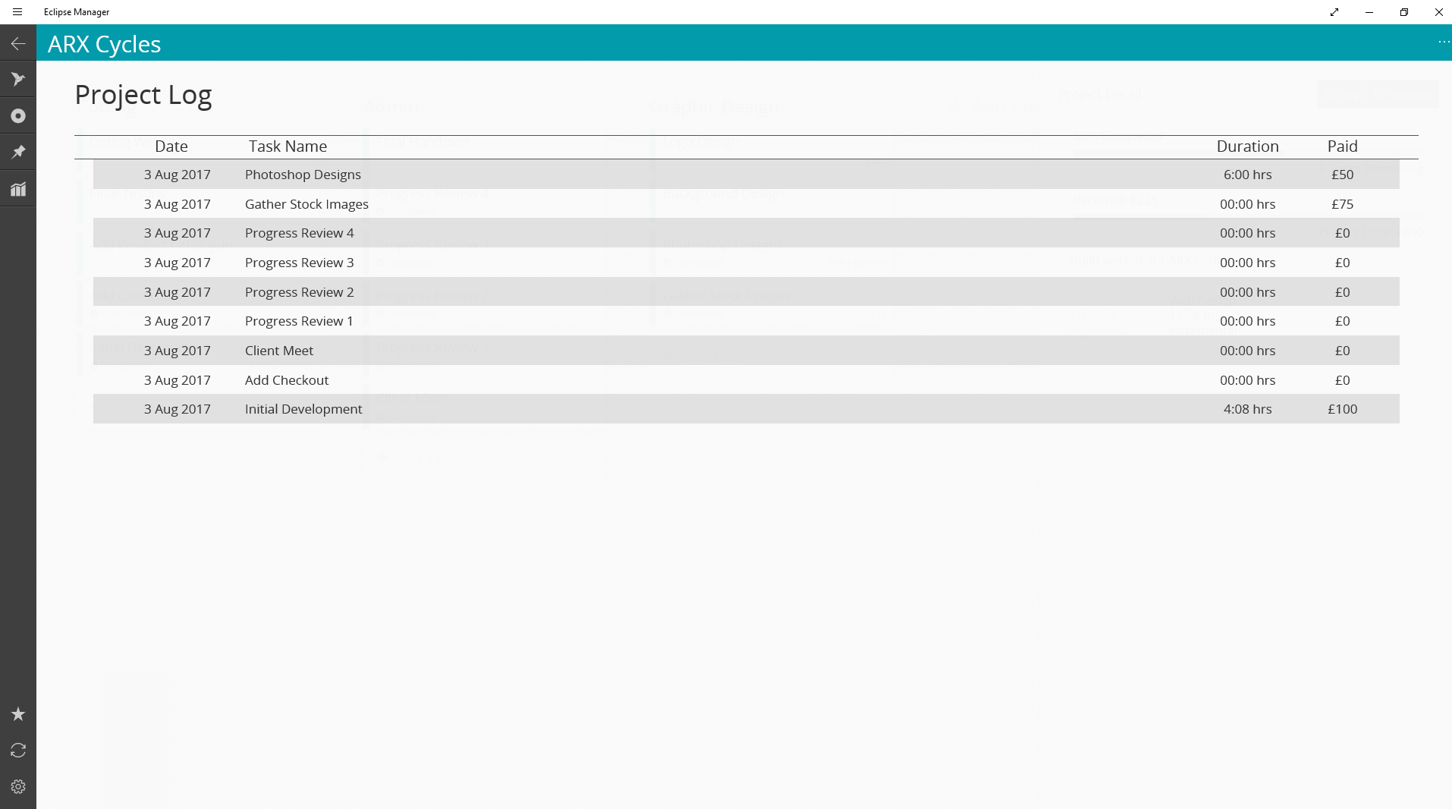Click the origami bird sidebar icon

pos(18,80)
